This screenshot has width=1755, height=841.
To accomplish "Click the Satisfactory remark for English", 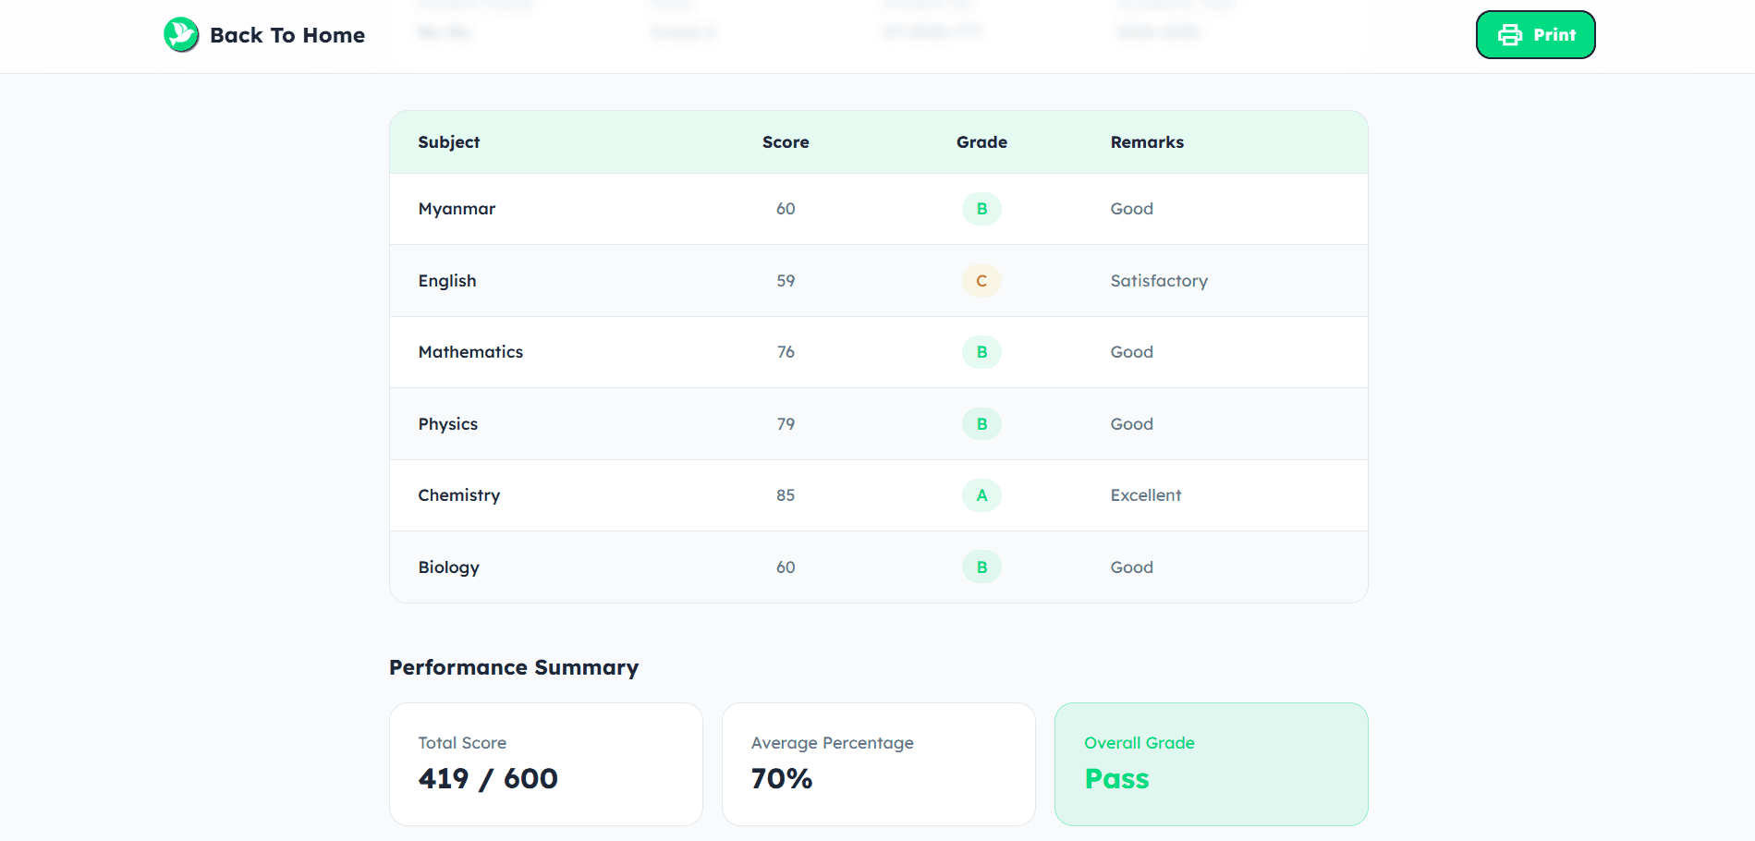I will pyautogui.click(x=1159, y=281).
